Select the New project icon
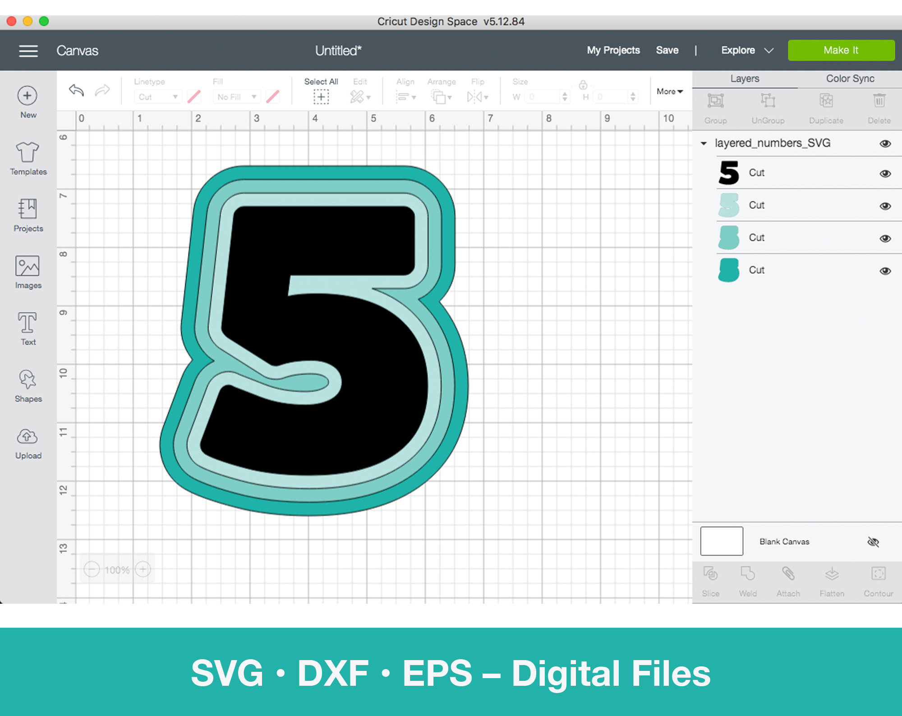The image size is (902, 716). [x=28, y=95]
